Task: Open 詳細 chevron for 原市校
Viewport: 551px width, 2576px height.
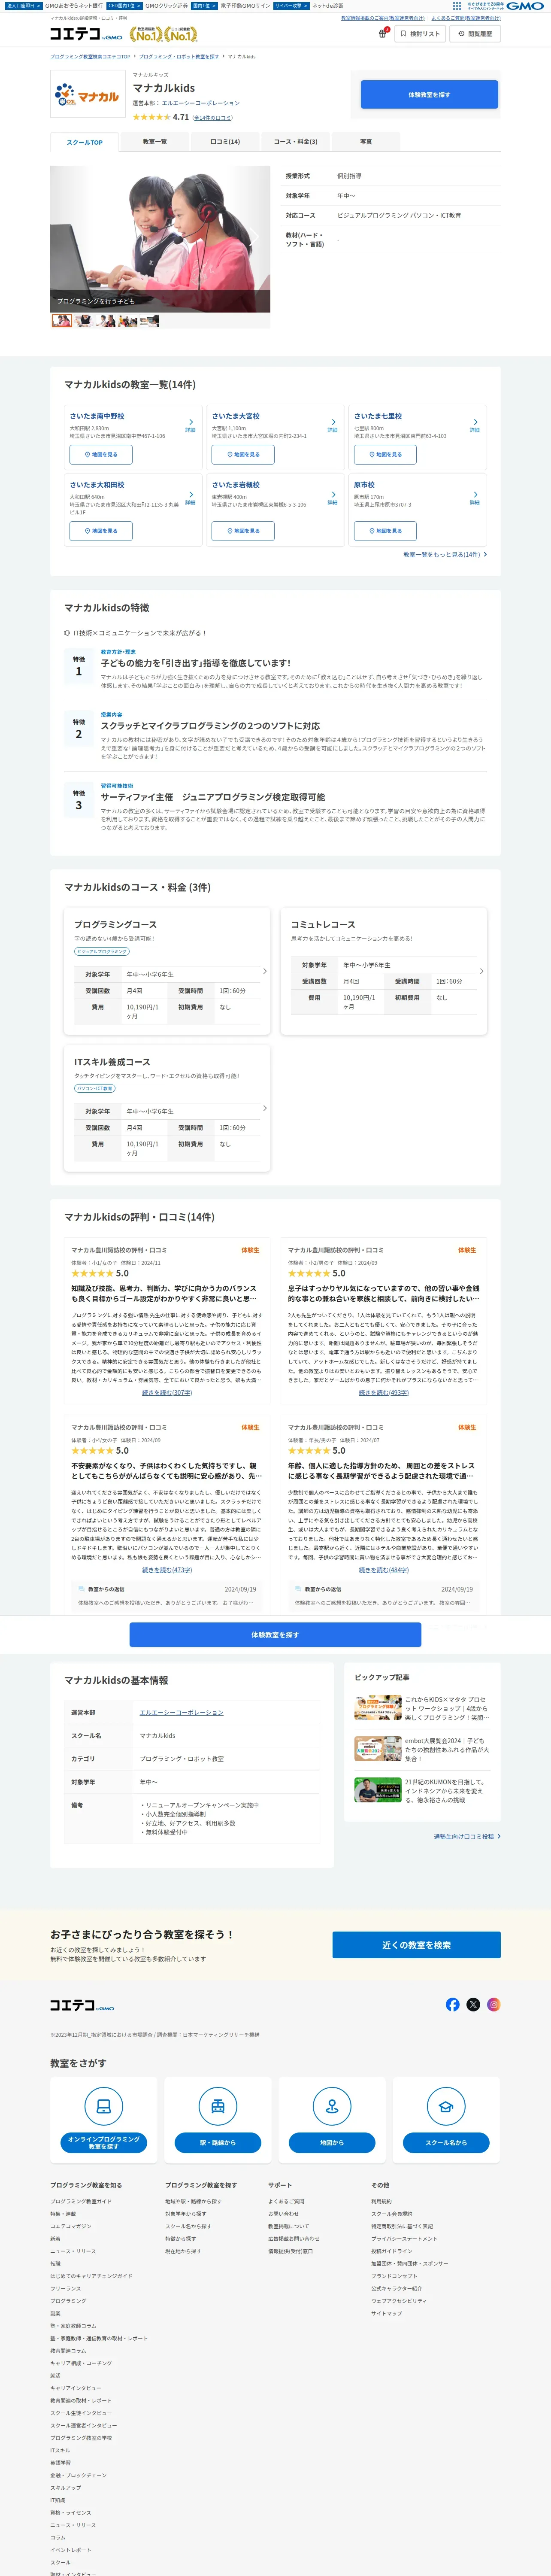Action: tap(474, 498)
